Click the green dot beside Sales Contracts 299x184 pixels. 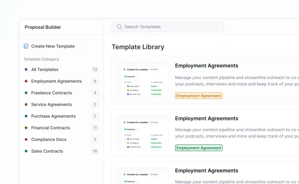point(26,151)
